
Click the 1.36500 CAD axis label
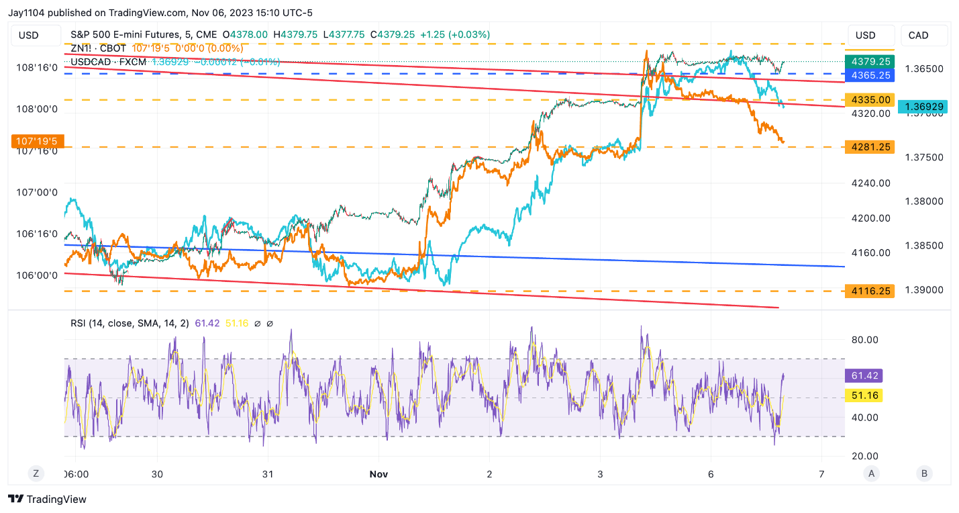924,68
